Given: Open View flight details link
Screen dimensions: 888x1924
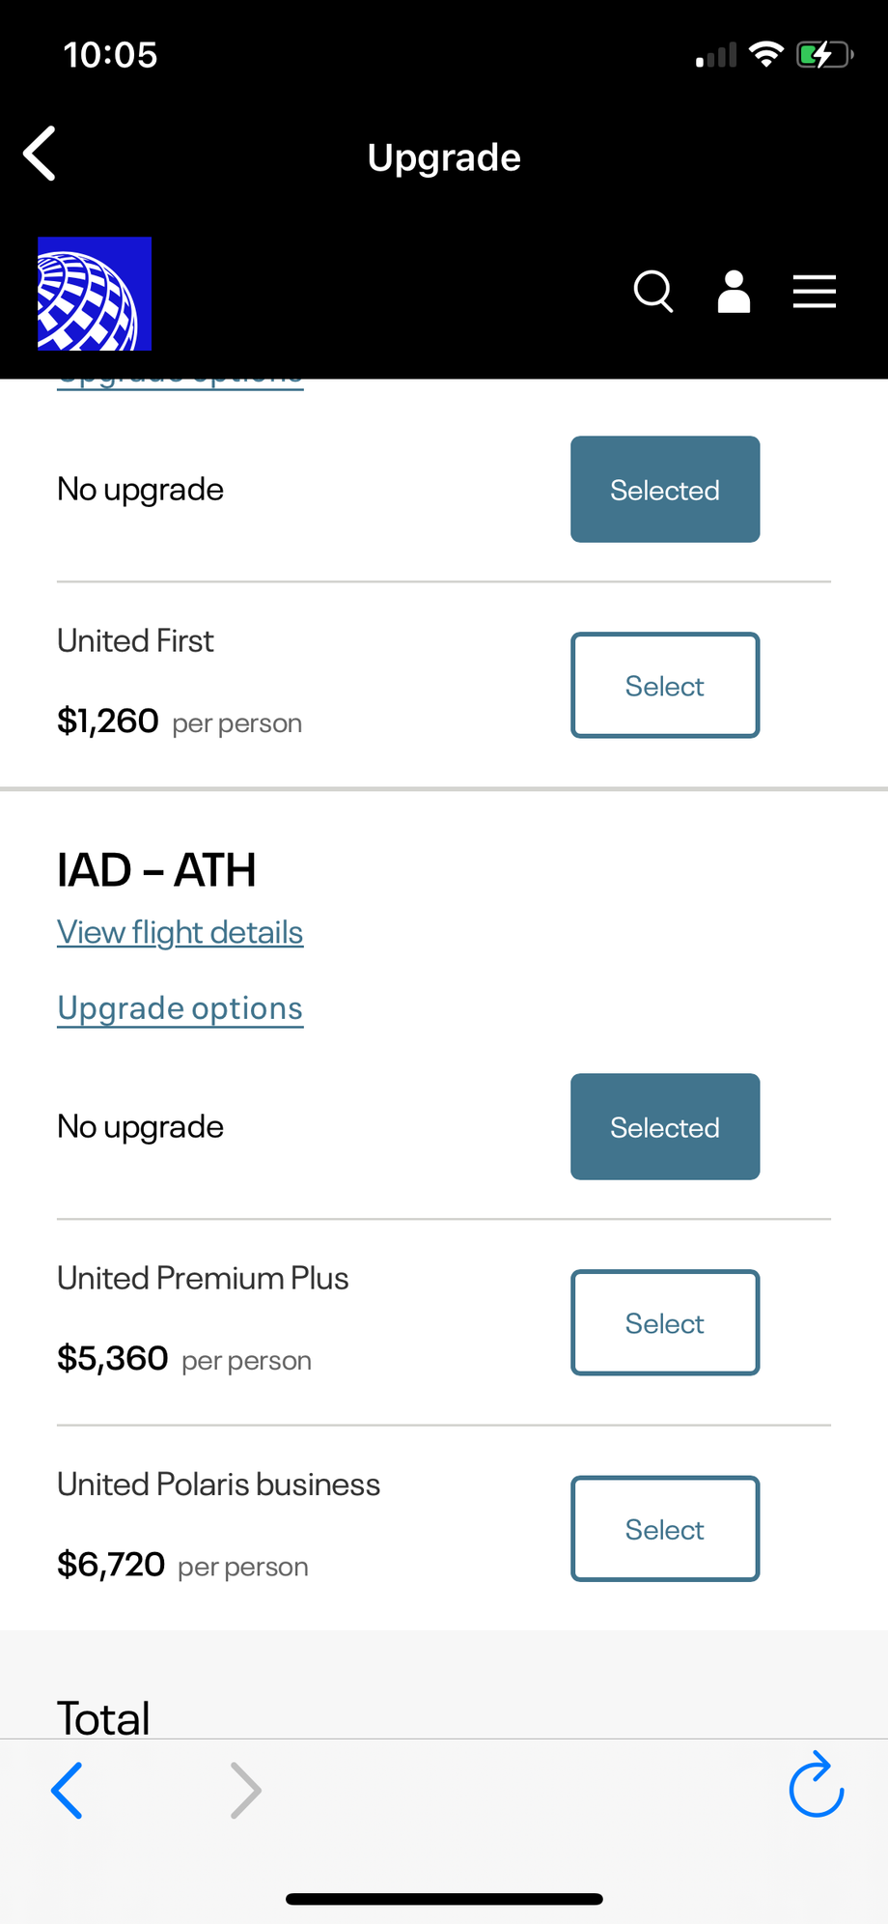Looking at the screenshot, I should [180, 933].
